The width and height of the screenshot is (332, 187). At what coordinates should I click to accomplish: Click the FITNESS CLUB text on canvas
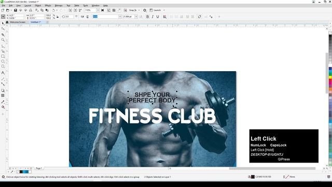pyautogui.click(x=152, y=116)
